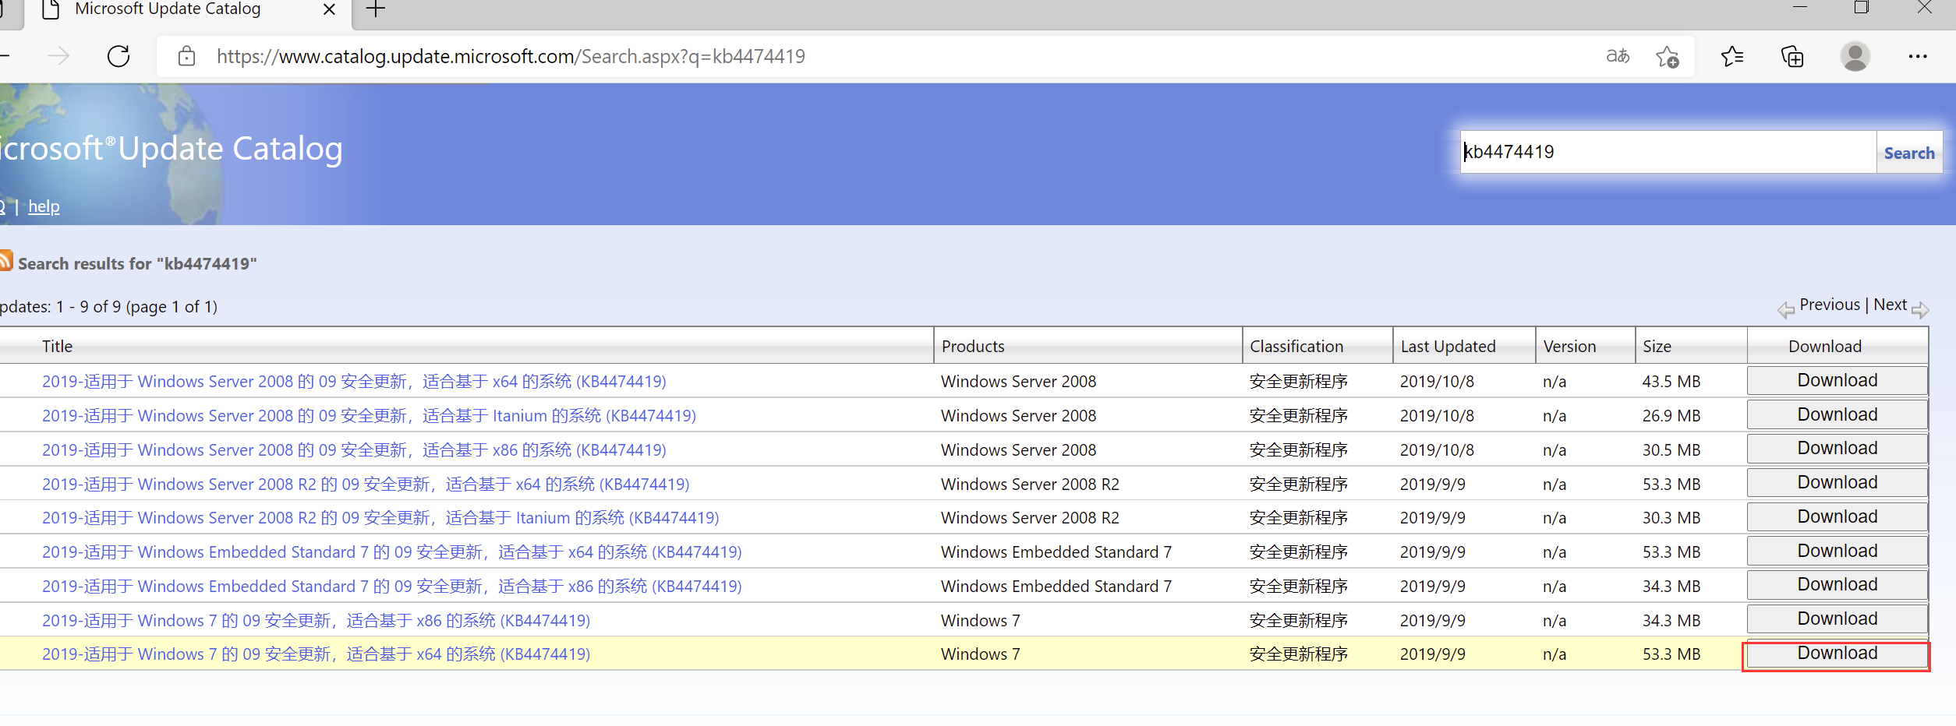Download the Embedded Standard 7 x86 update
Screen dimensions: 1956x726
(1837, 584)
